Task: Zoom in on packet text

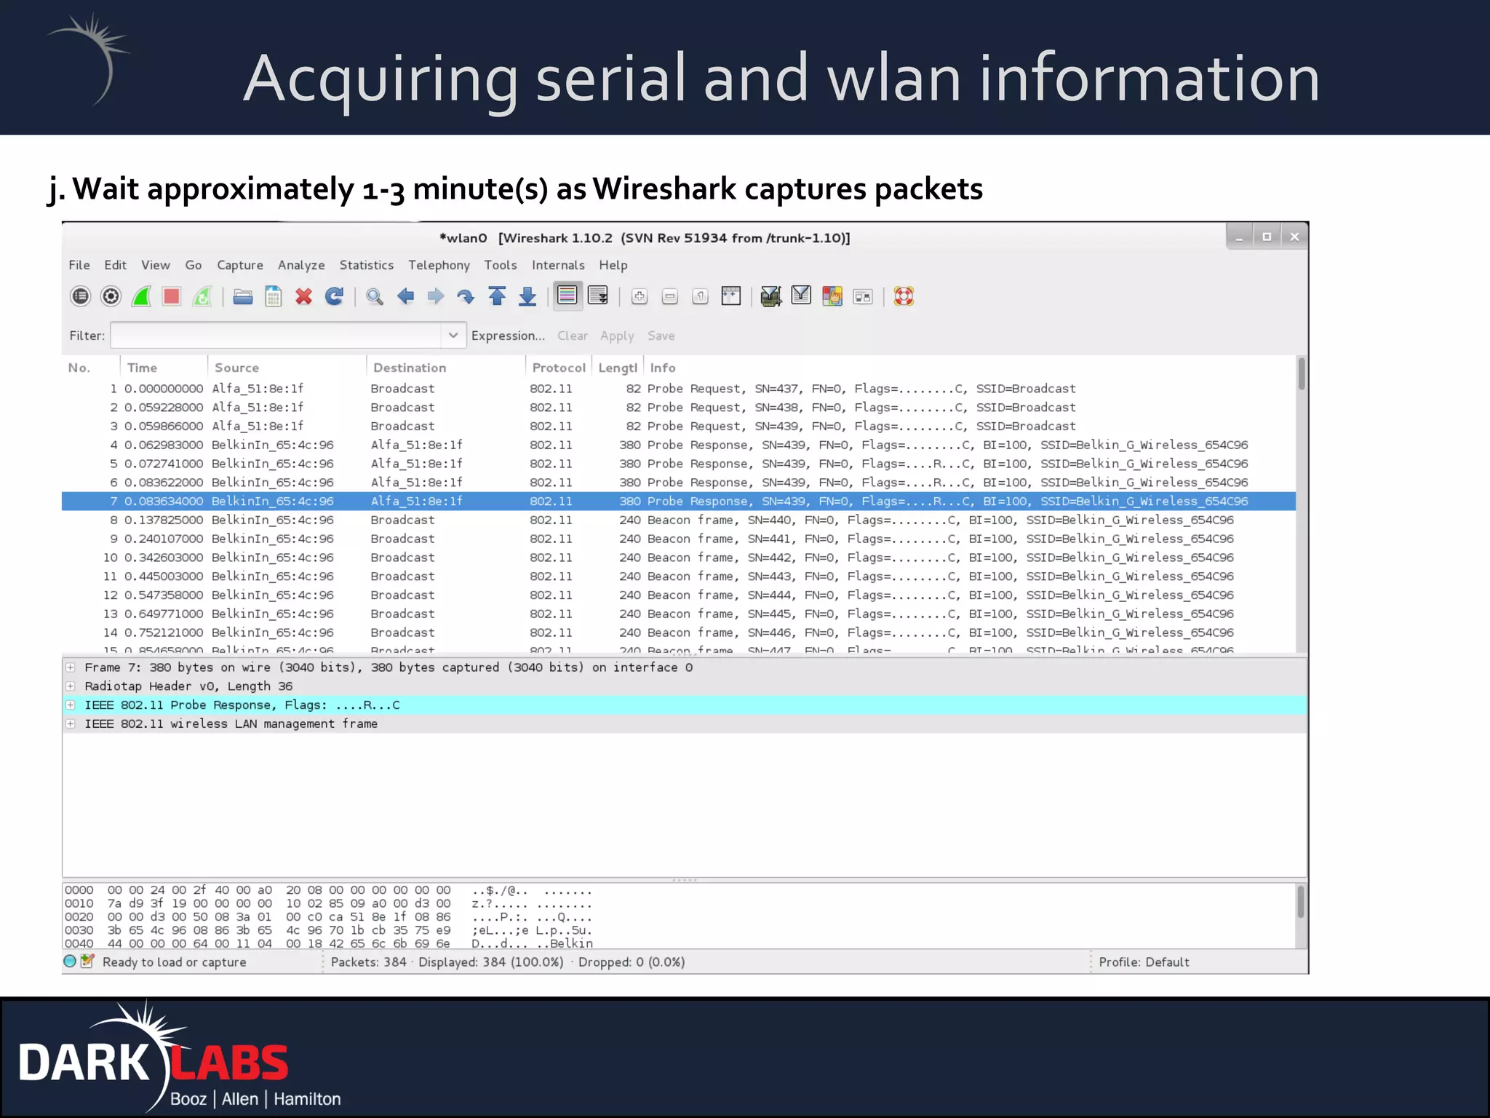Action: tap(640, 296)
